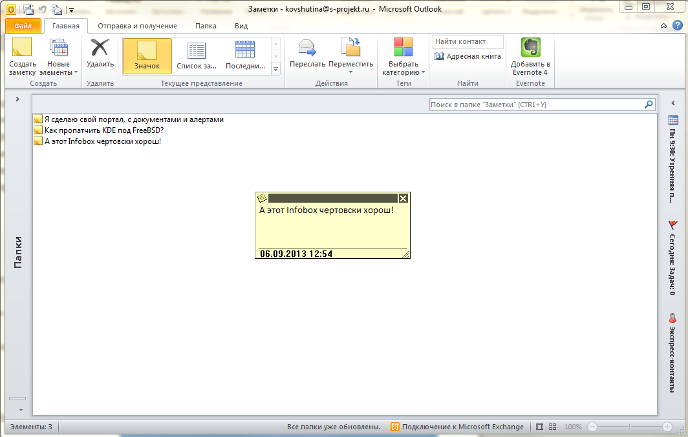
Task: Click the calendar icon in the To-Do bar
Action: 673,119
